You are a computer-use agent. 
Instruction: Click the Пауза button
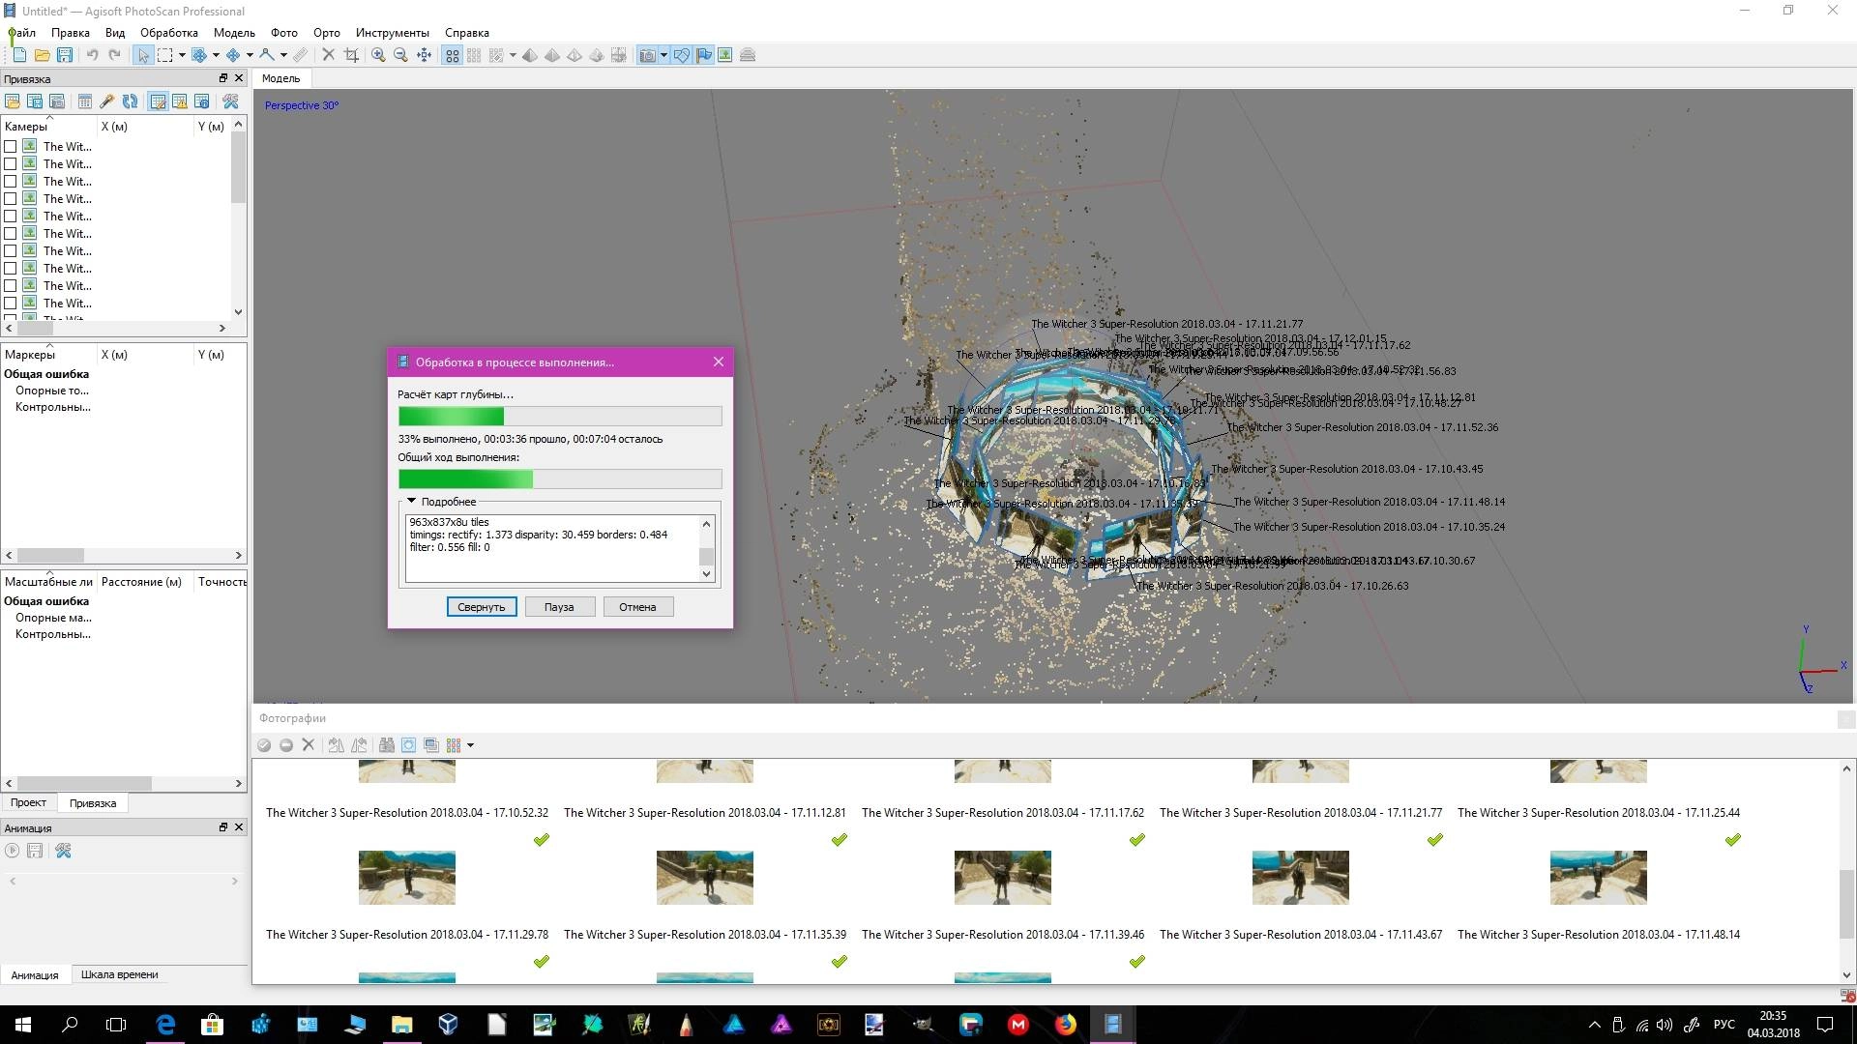coord(559,607)
